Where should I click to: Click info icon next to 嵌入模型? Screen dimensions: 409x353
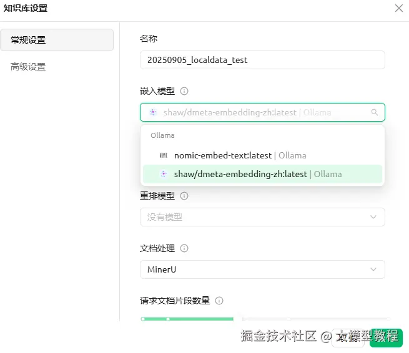184,91
